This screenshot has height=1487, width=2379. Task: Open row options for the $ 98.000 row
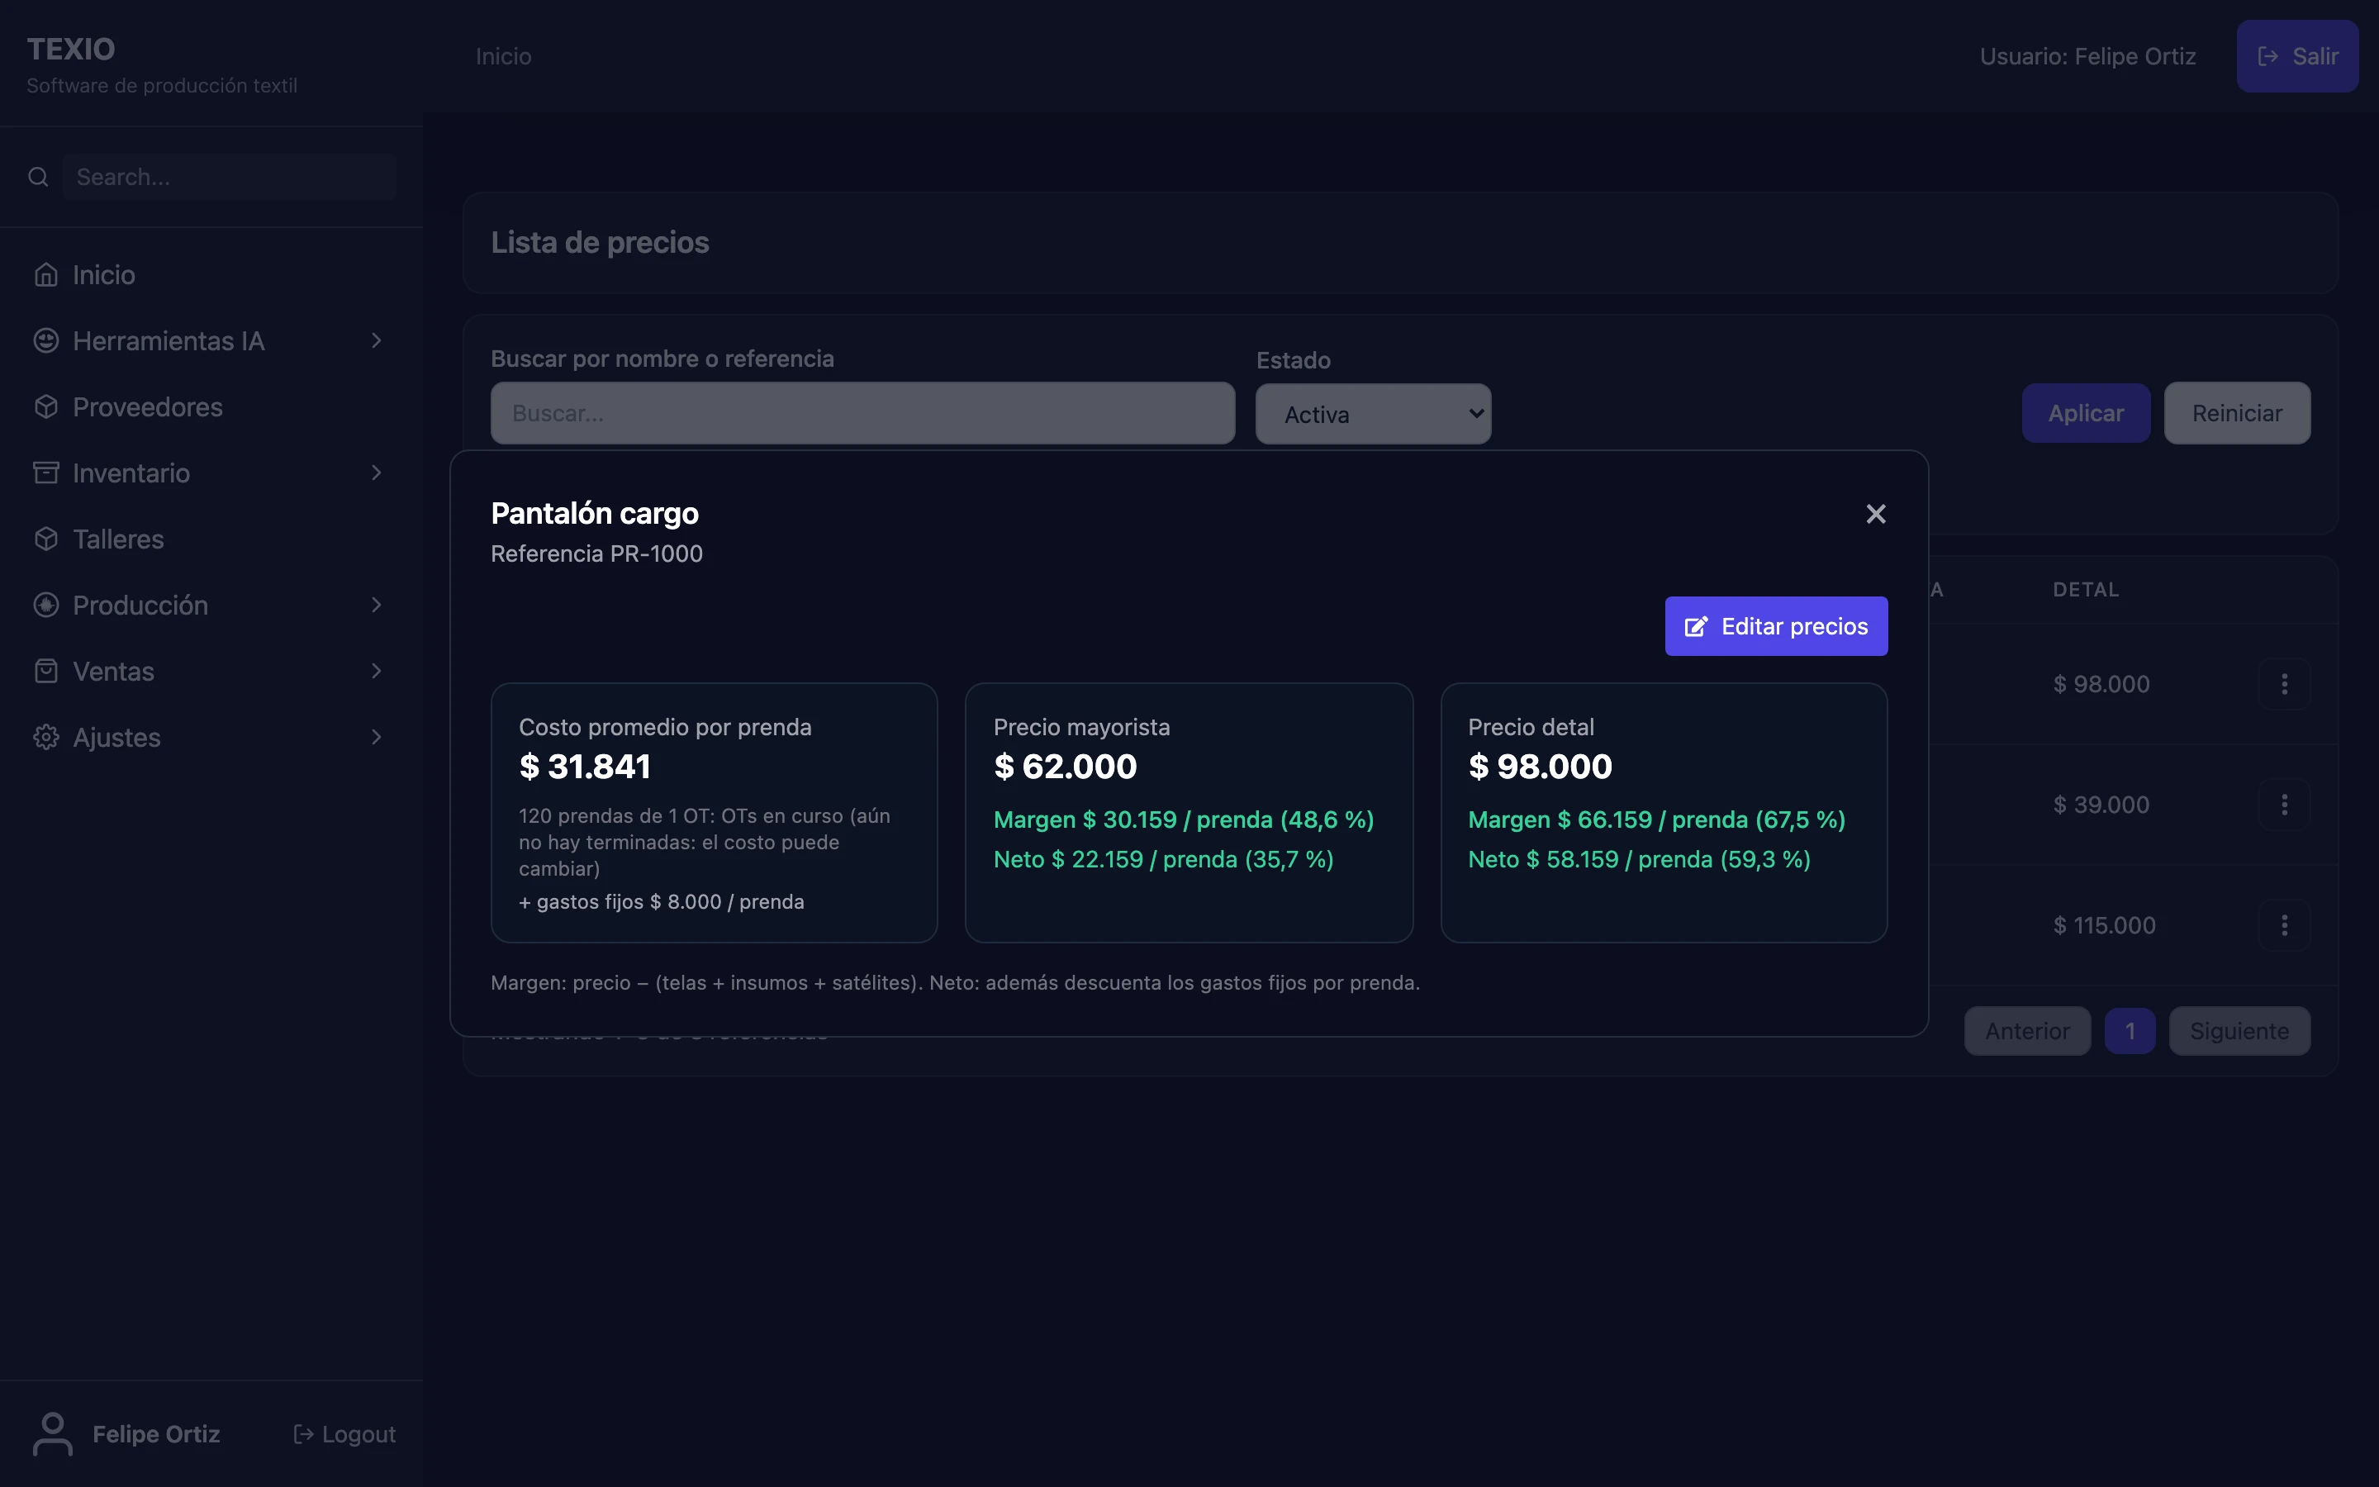tap(2284, 683)
